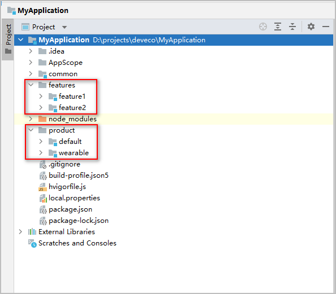Select the build-profile.json5 file
The width and height of the screenshot is (336, 294).
point(79,175)
